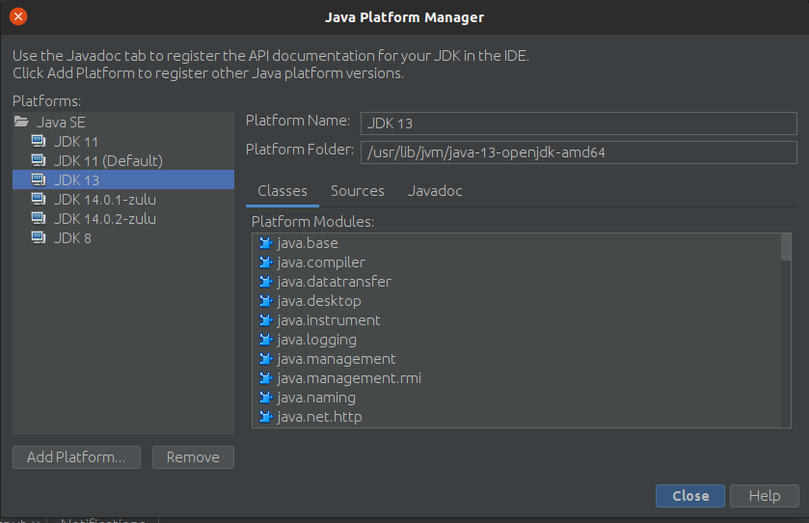Select the Java SE tree node label
The height and width of the screenshot is (523, 809).
pos(61,123)
